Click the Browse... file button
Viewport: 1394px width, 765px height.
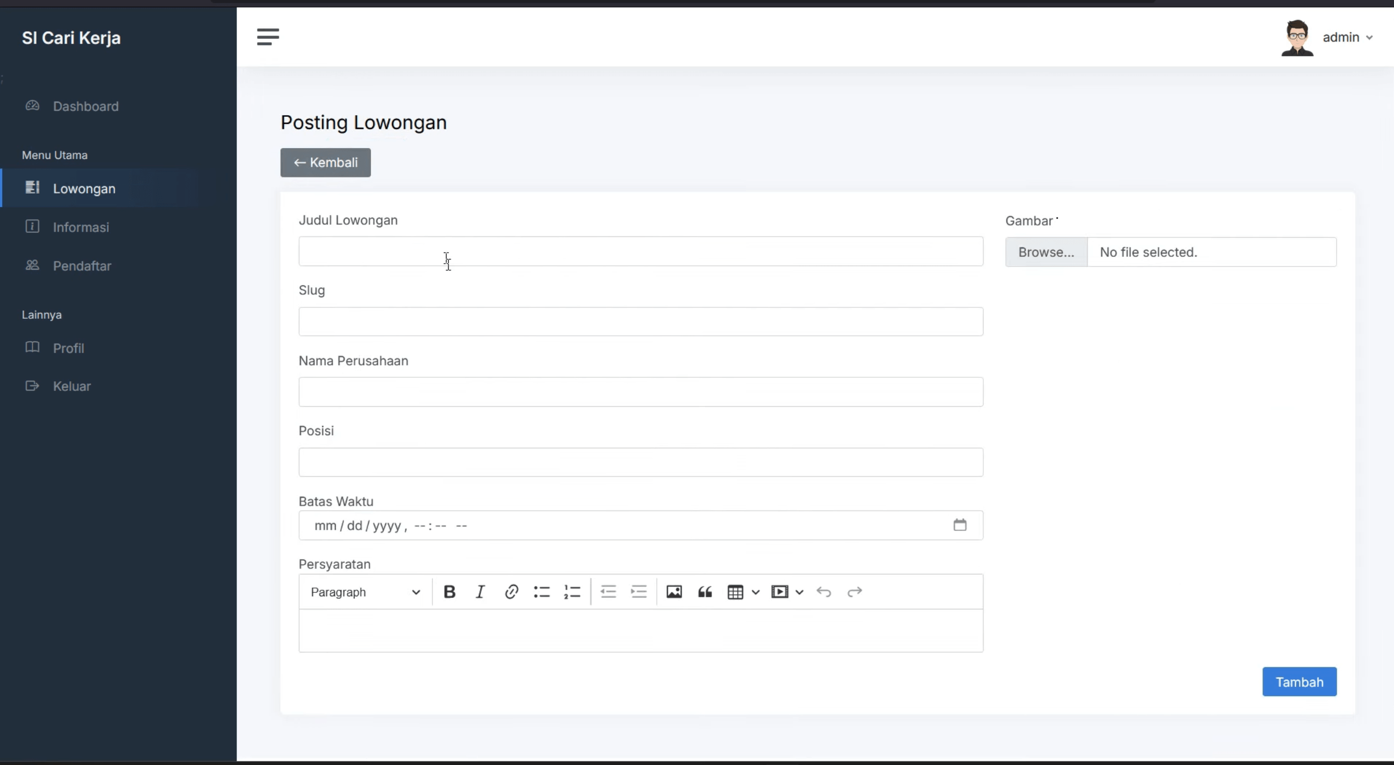[1046, 252]
